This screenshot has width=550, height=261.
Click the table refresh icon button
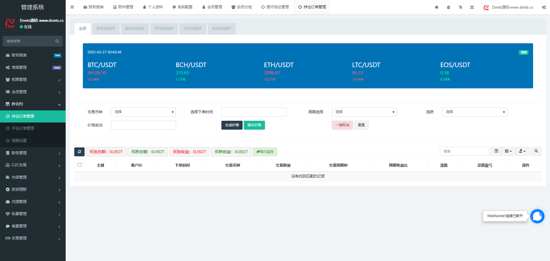[79, 152]
